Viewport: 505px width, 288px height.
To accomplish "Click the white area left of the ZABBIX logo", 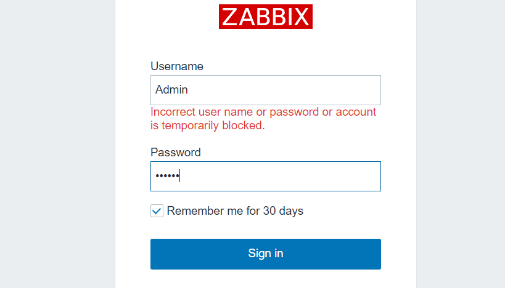I will pos(166,17).
